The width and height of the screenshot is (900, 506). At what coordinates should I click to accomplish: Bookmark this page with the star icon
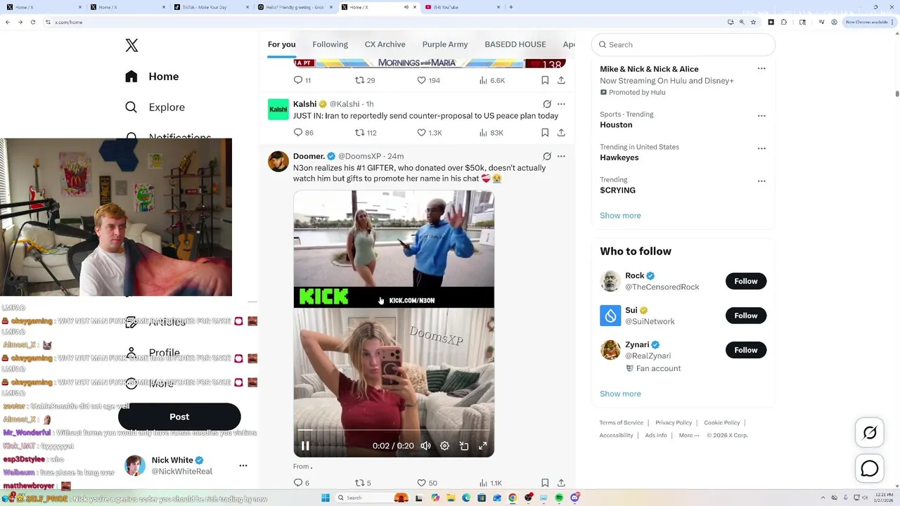(x=753, y=22)
